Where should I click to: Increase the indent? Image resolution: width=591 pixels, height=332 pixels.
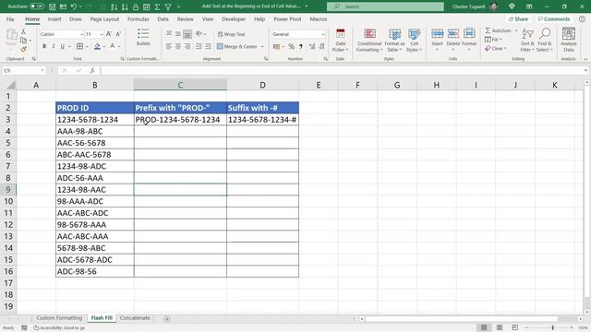[x=208, y=46]
